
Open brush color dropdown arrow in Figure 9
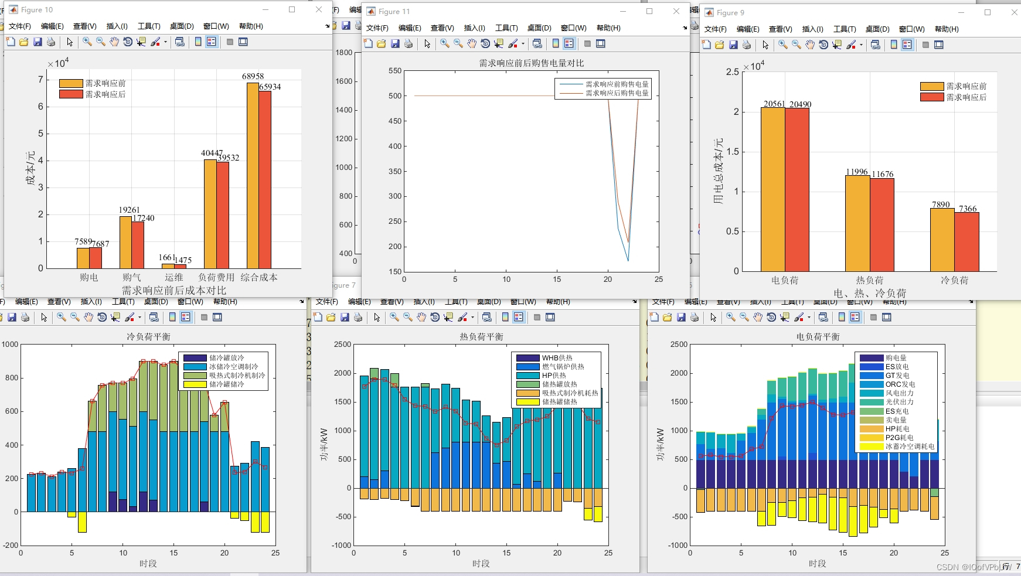click(861, 45)
